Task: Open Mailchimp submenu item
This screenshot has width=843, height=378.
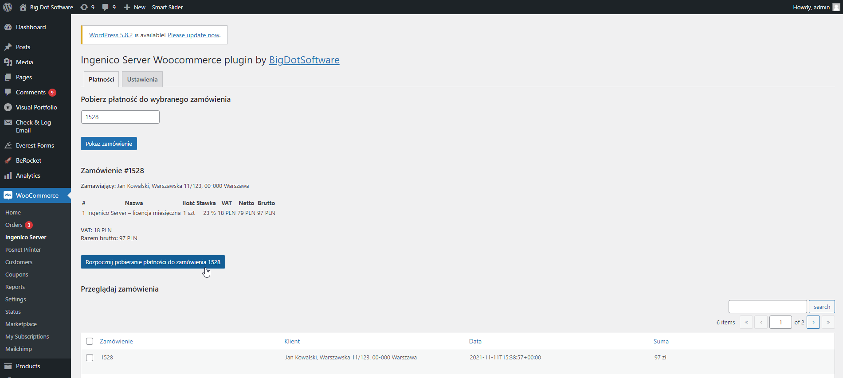Action: pyautogui.click(x=19, y=349)
